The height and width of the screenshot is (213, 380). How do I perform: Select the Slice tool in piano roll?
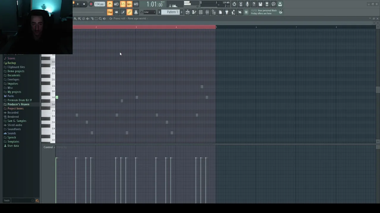pyautogui.click(x=92, y=18)
